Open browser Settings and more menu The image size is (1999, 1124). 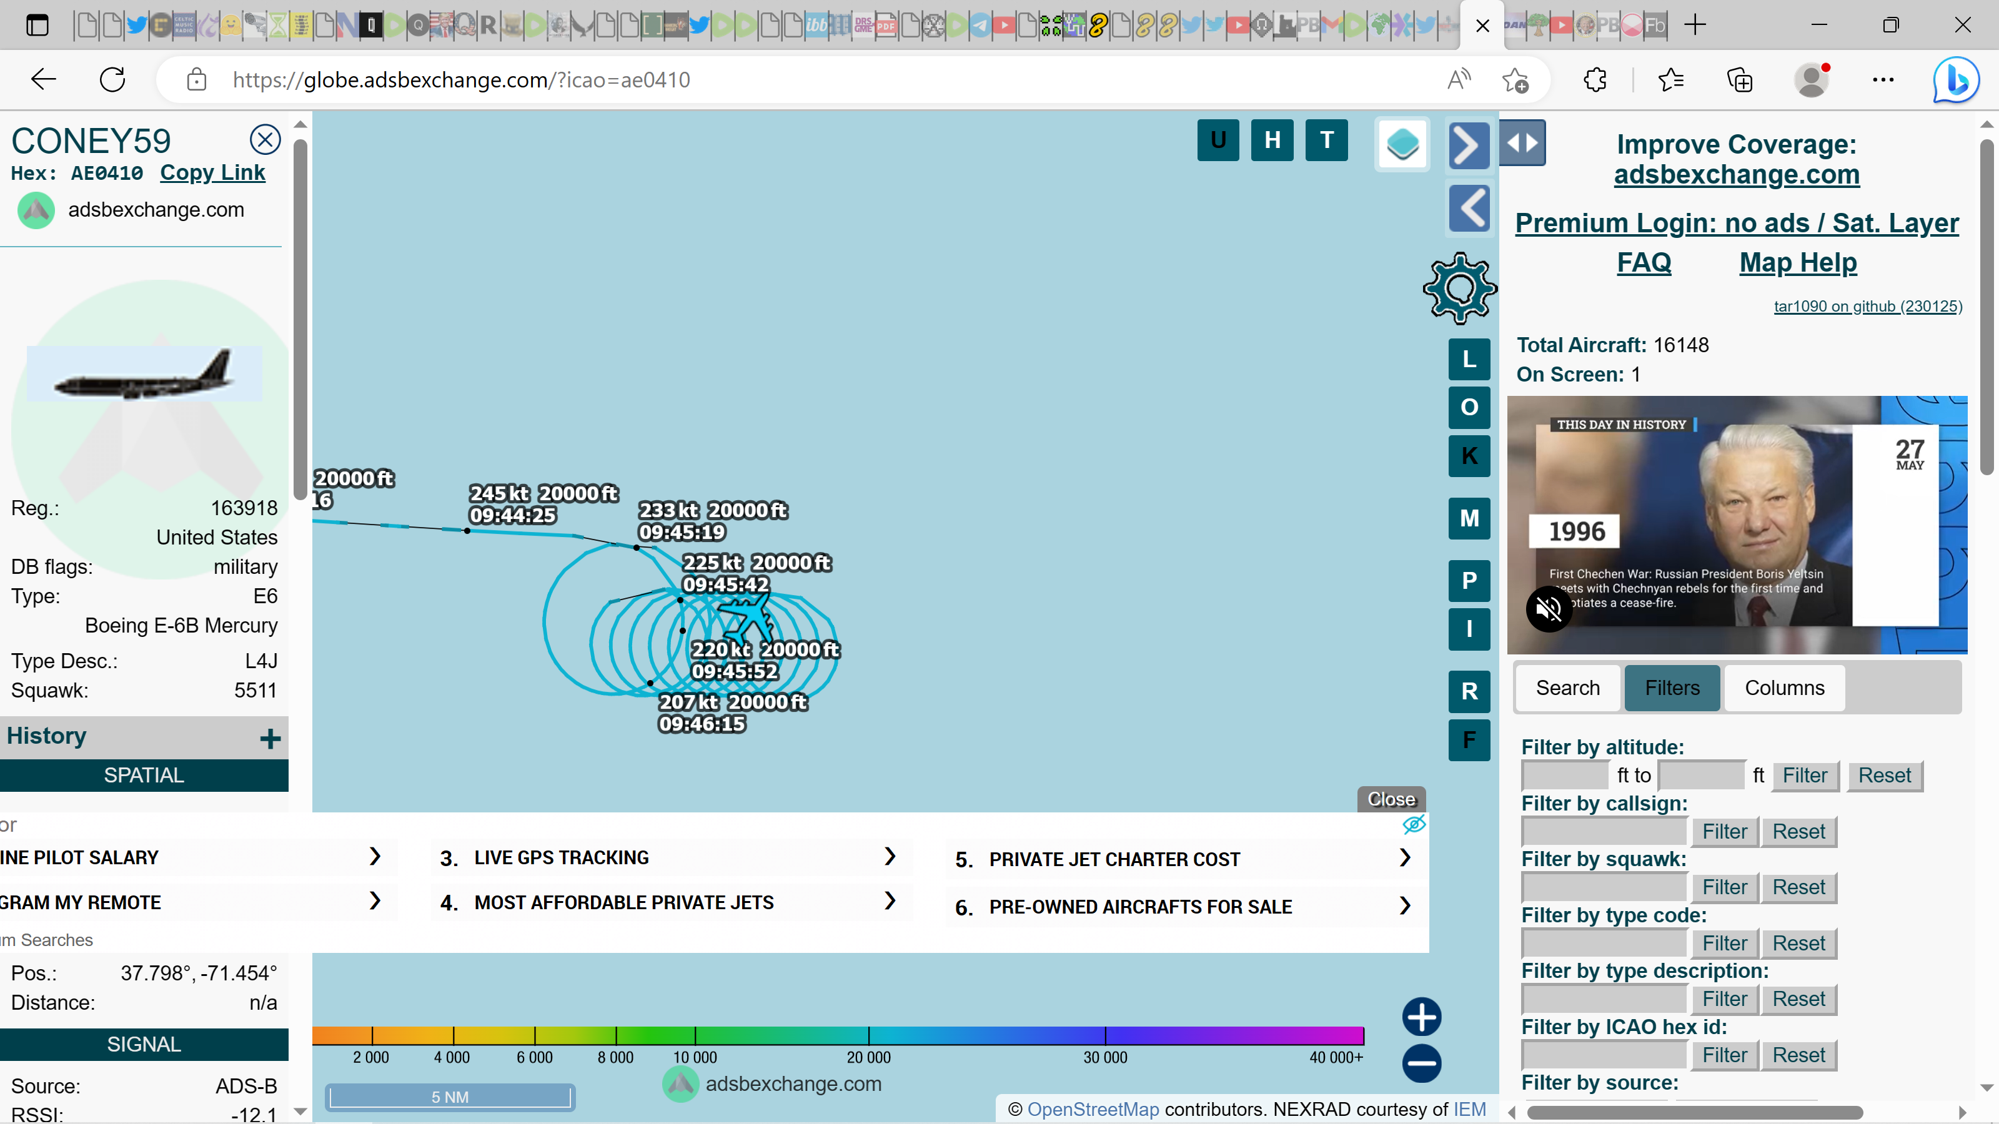click(1883, 79)
